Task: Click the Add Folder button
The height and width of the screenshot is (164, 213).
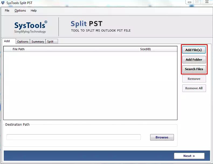Action: coord(194,60)
